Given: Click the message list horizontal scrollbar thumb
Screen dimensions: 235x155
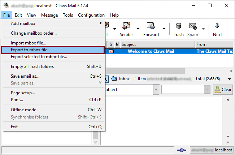Looking at the screenshot, I should 145,71.
